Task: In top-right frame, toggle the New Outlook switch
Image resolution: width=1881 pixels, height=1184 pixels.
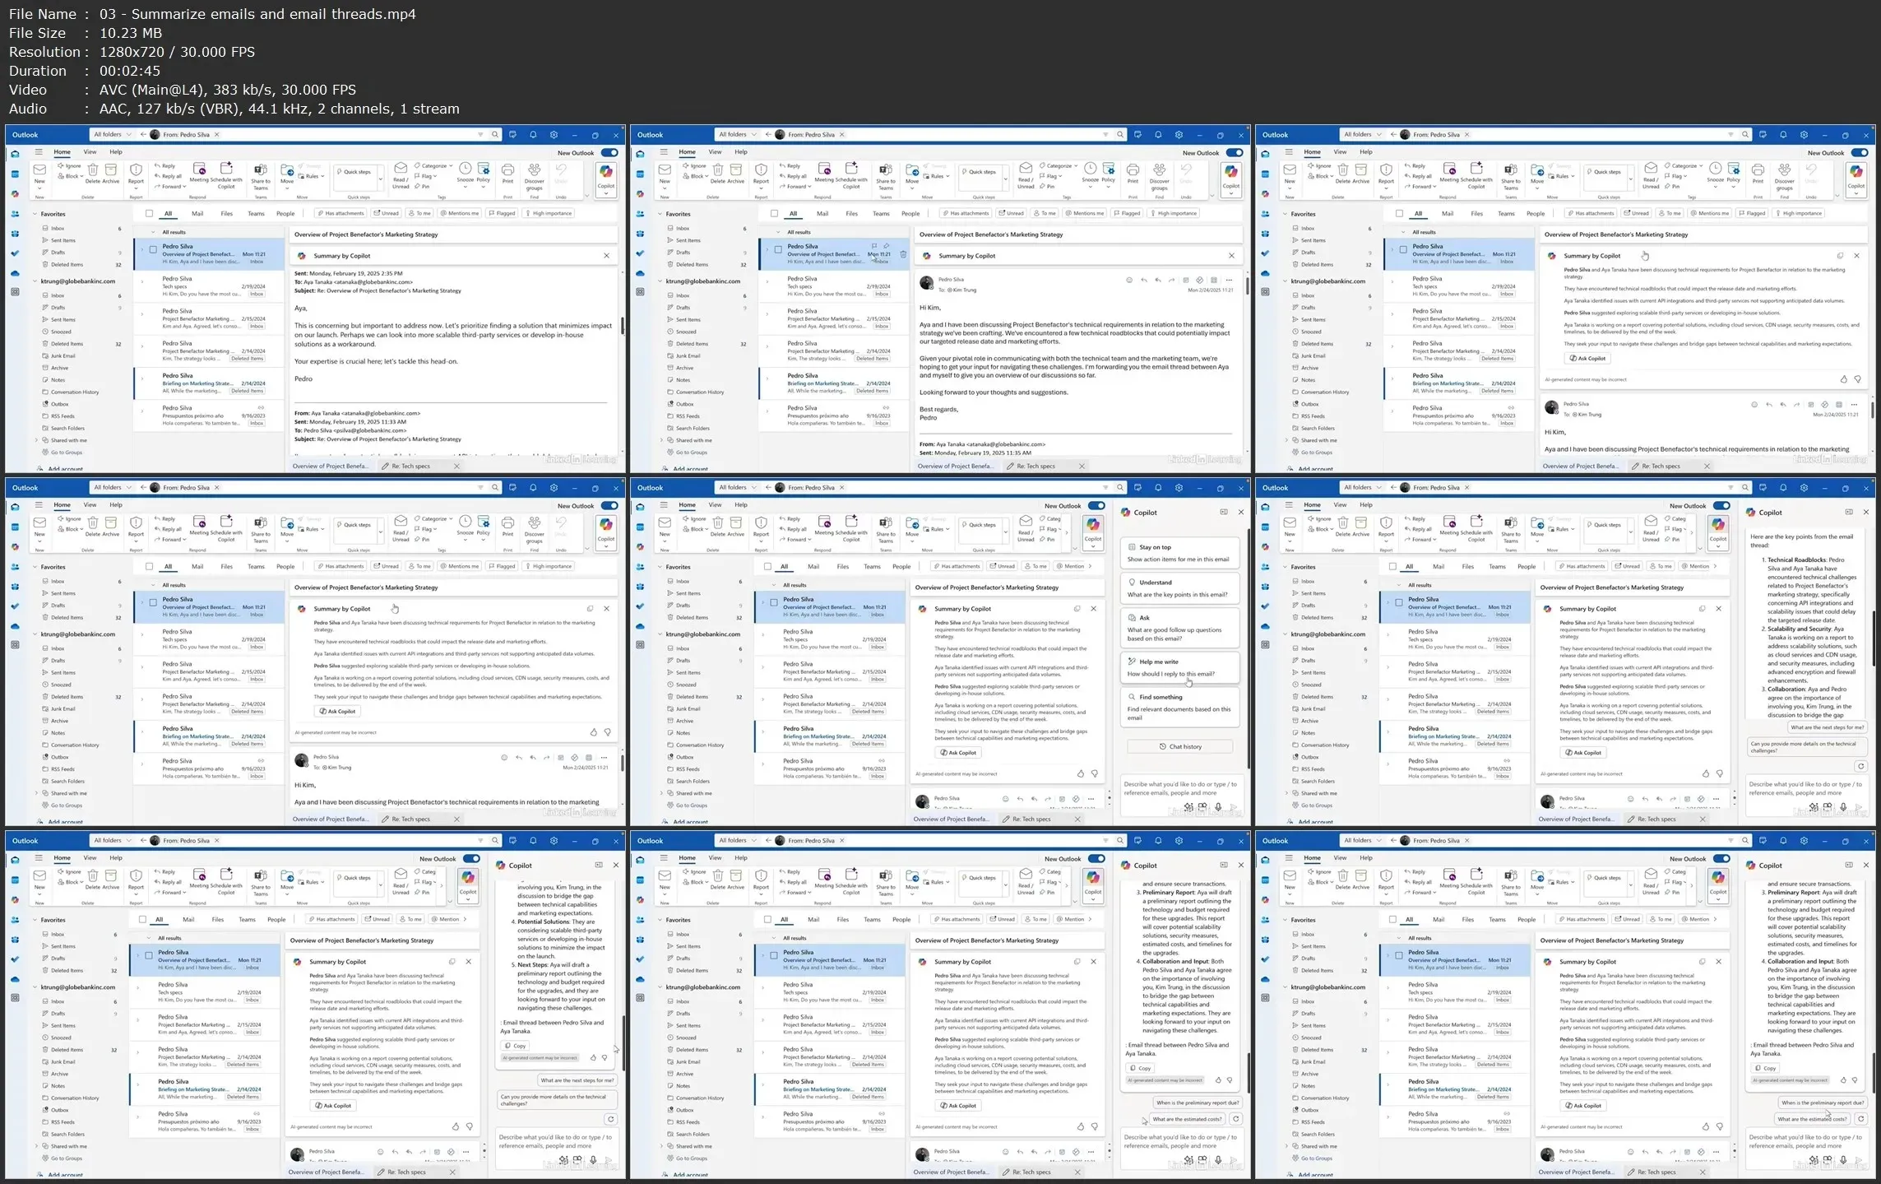Action: tap(1860, 153)
